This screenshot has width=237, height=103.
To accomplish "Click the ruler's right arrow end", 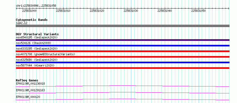I will coord(229,8).
